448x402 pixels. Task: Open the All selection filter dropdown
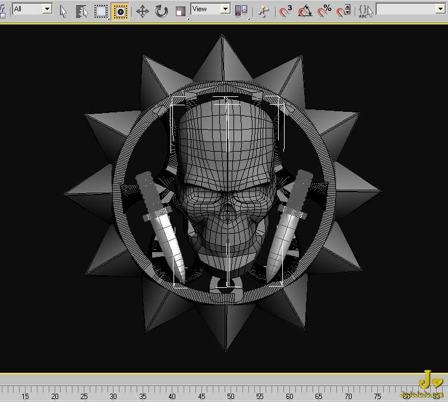point(47,8)
